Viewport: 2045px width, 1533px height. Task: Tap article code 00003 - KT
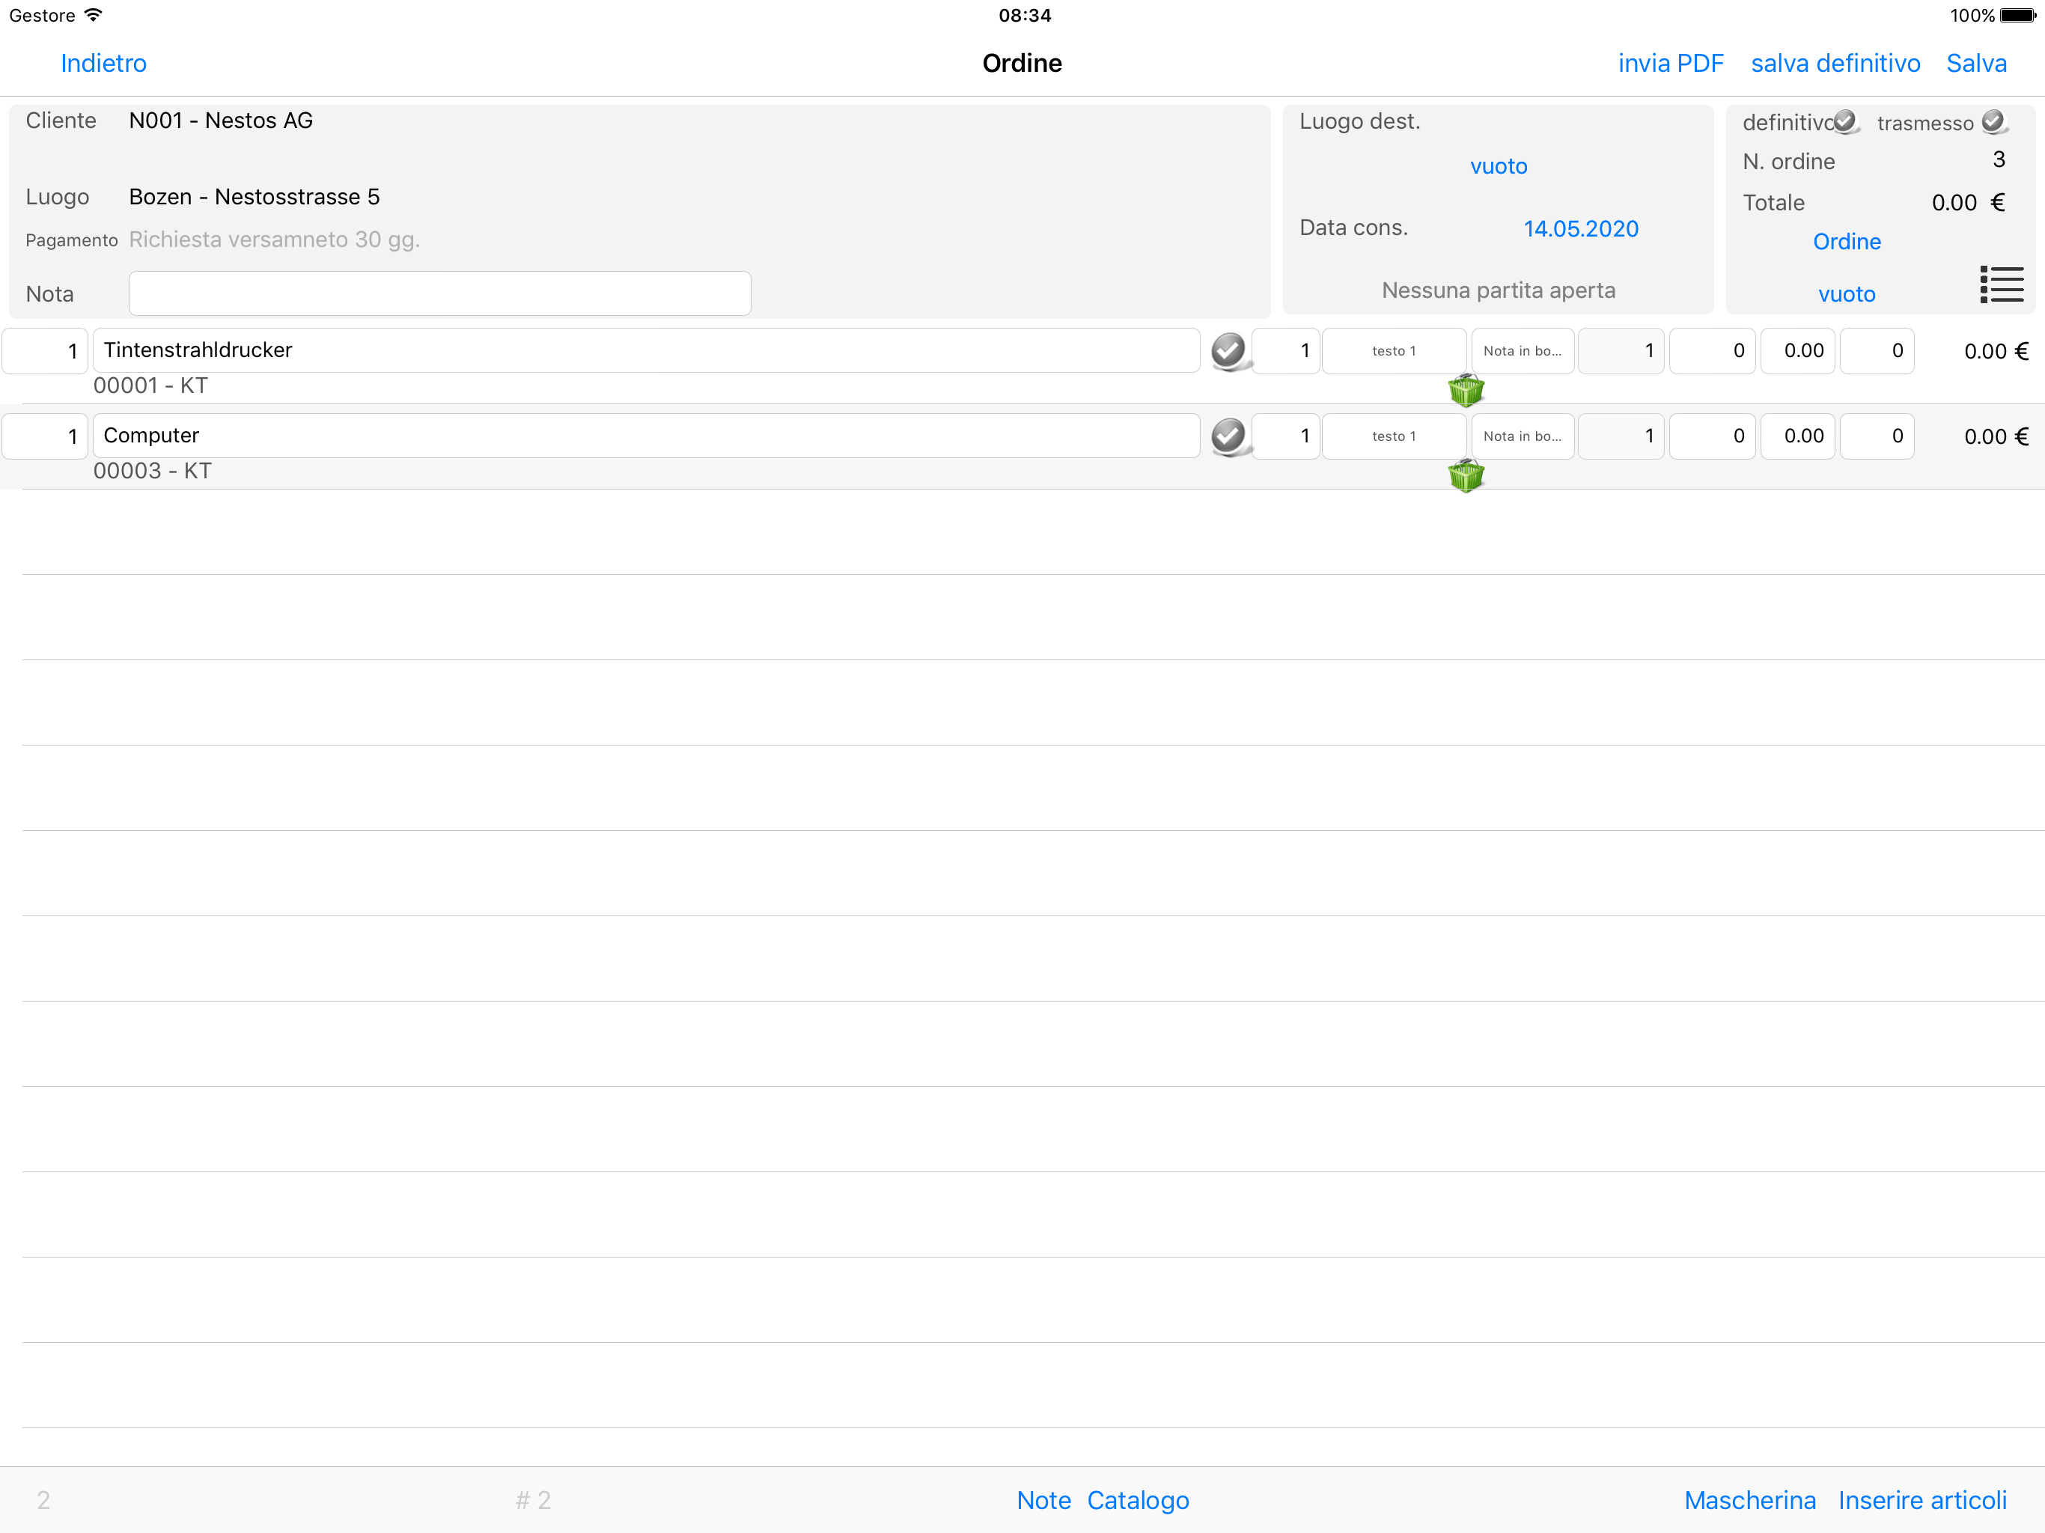(x=153, y=471)
